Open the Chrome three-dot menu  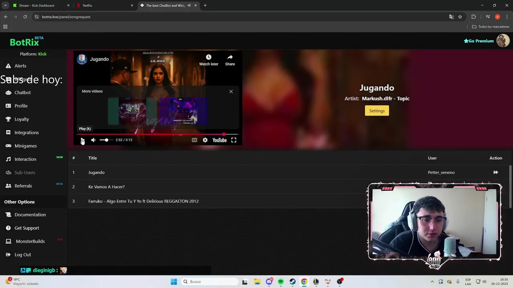(x=507, y=17)
